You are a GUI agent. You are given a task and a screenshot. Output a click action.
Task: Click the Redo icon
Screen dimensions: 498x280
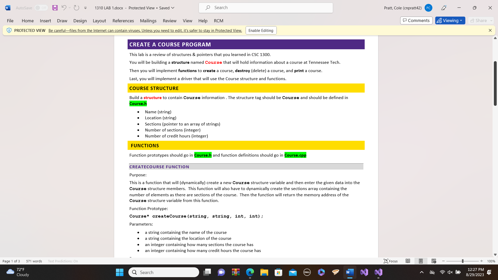click(x=76, y=8)
